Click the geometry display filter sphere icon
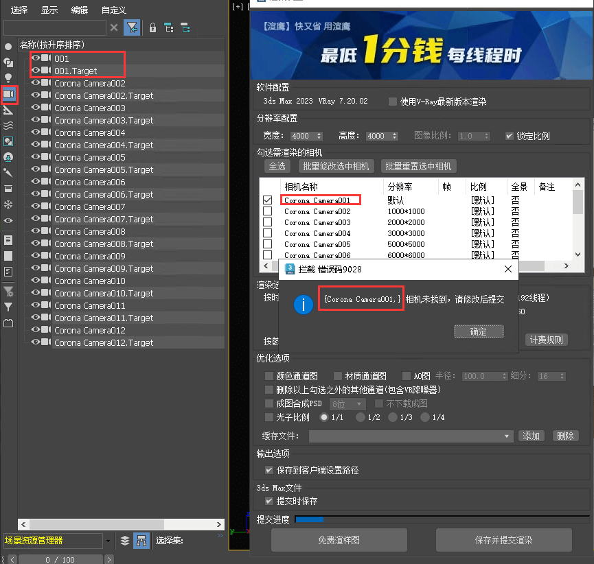 (8, 47)
